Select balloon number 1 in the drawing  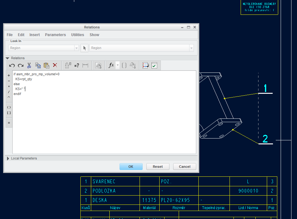[265, 88]
